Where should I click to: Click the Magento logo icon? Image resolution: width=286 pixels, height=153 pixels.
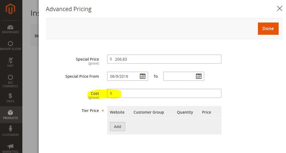(x=10, y=9)
